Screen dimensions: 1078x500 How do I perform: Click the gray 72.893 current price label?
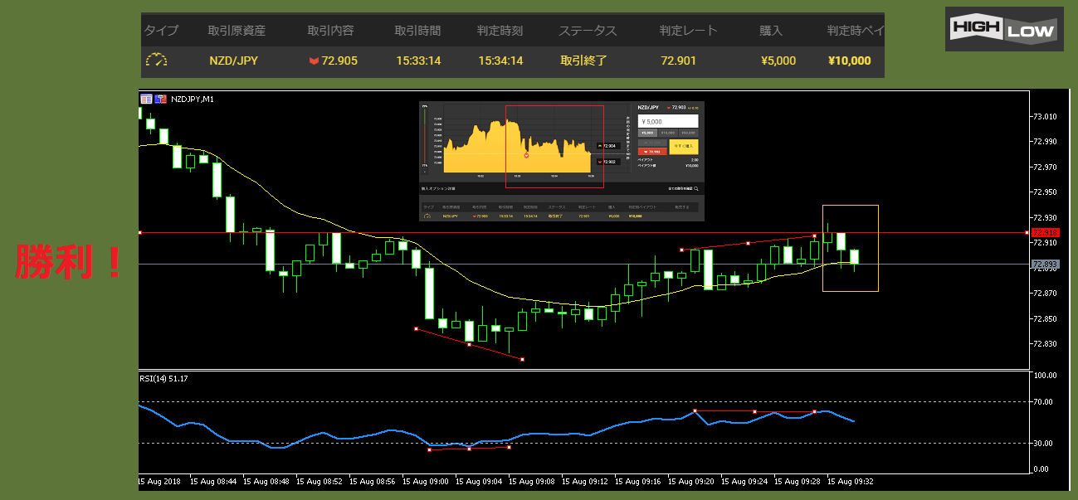[1044, 265]
